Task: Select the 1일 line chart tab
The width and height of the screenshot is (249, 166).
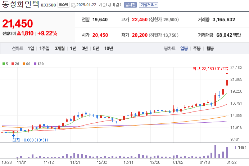Action: point(31,48)
